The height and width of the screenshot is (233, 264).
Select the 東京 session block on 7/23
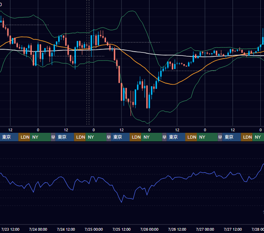pyautogui.click(x=9, y=137)
